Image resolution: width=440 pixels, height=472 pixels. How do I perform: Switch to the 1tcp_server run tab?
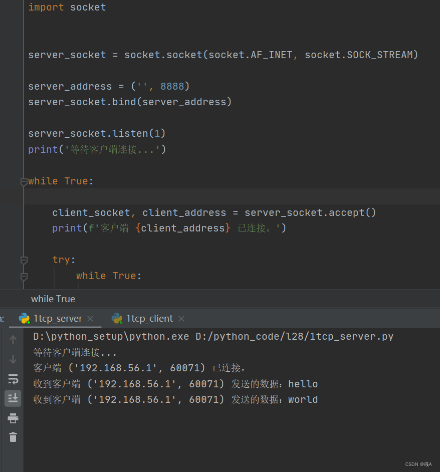56,319
